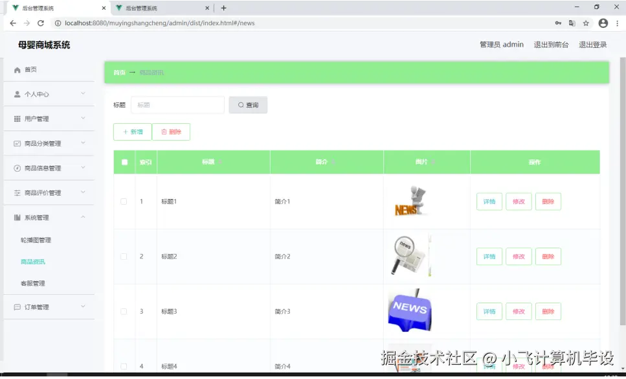Click the home icon beside 首页

(16, 69)
